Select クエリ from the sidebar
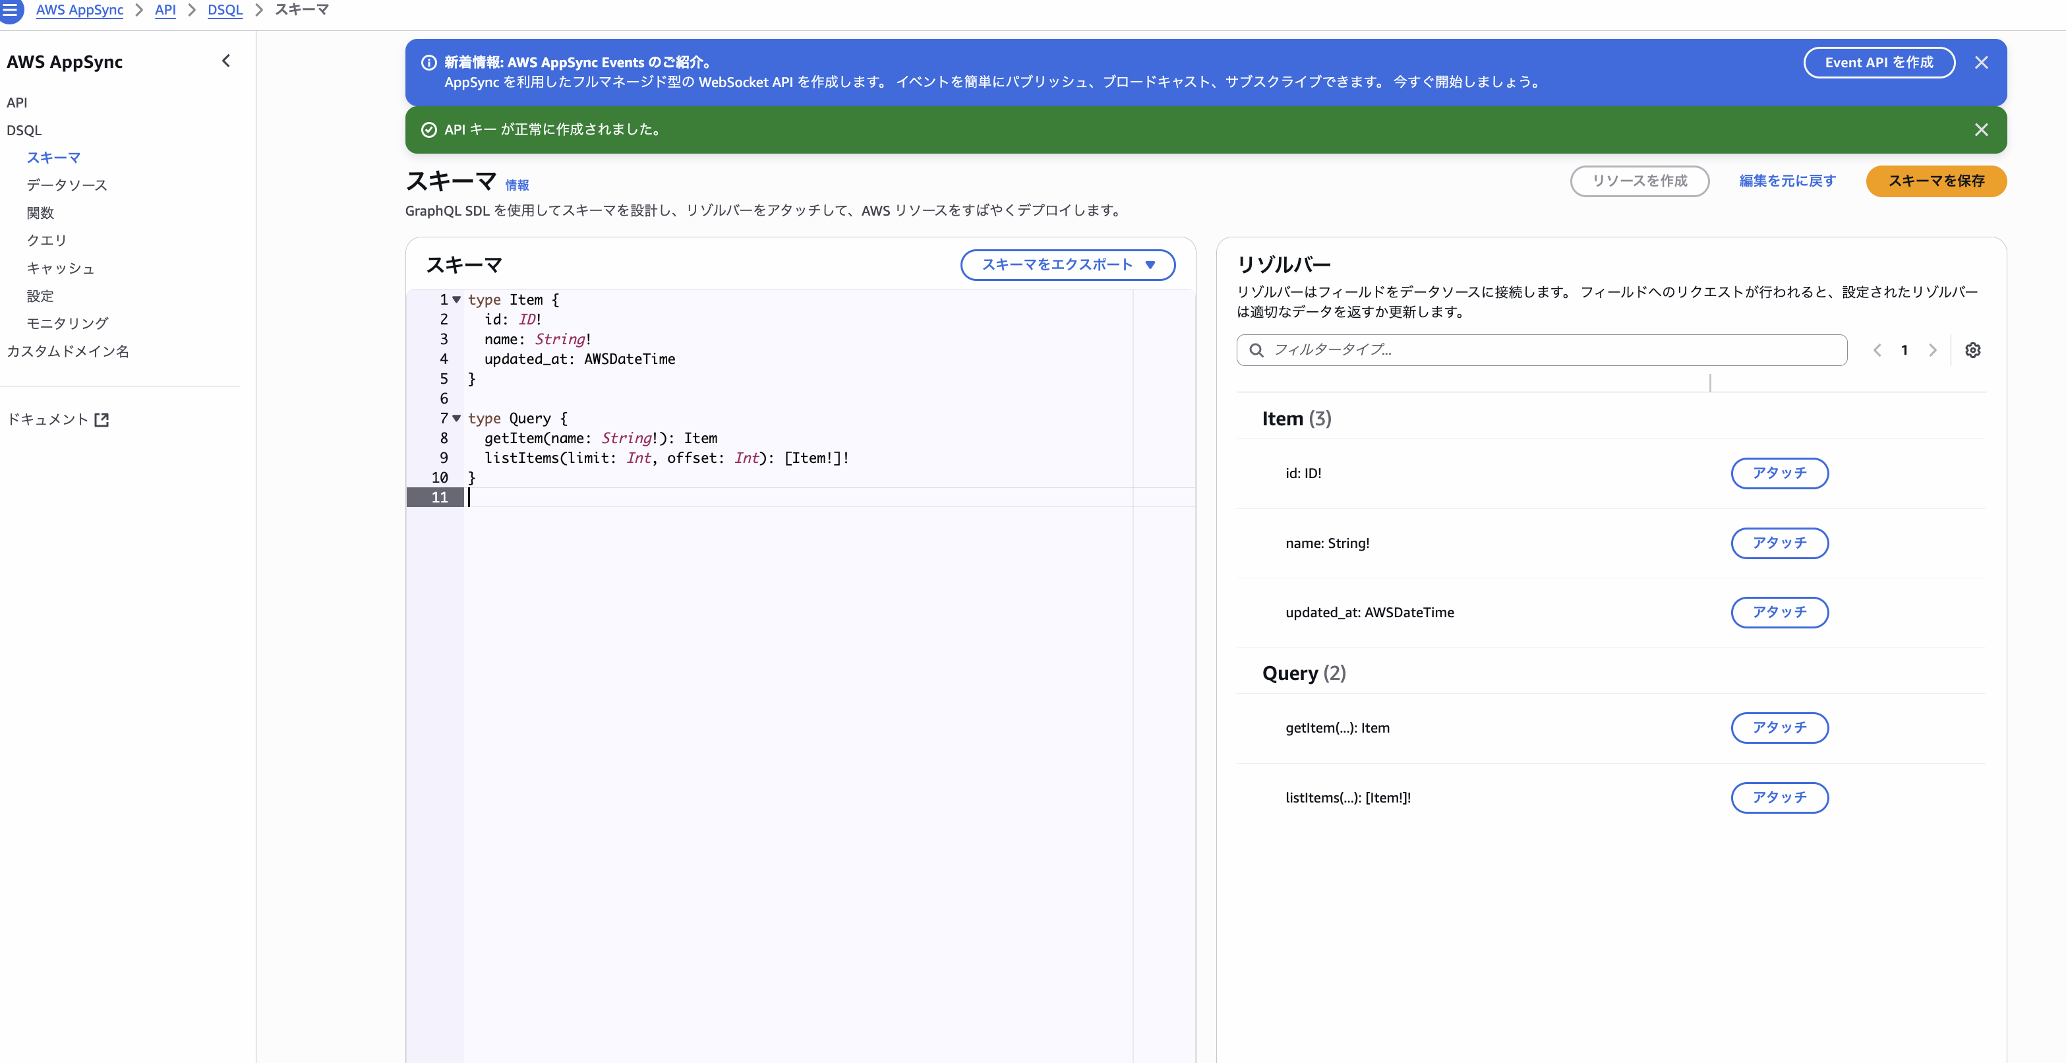Viewport: 2066px width, 1063px height. [47, 241]
